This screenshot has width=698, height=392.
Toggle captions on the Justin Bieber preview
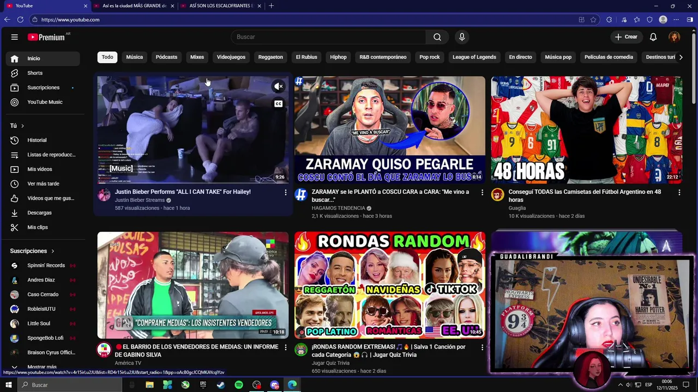pos(279,103)
